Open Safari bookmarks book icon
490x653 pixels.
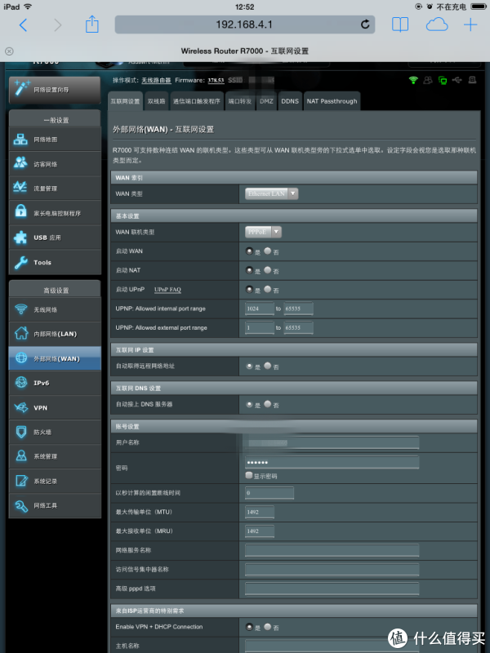400,24
